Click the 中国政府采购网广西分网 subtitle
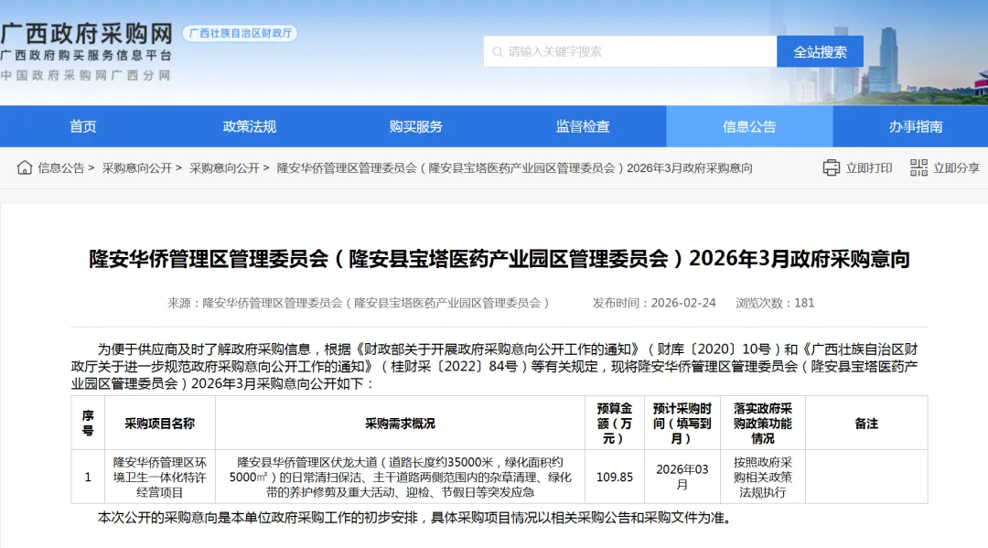The image size is (988, 548). pos(86,76)
